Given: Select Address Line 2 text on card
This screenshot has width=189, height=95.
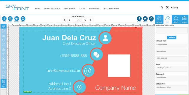Looking at the screenshot, I should [x=59, y=89].
